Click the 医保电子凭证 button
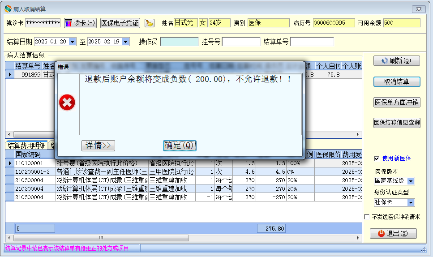This screenshot has height=257, width=433. coord(120,23)
